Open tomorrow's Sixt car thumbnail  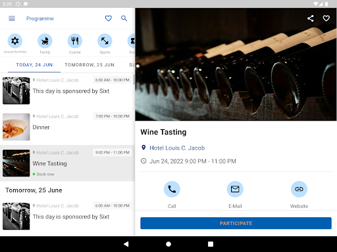point(16,216)
